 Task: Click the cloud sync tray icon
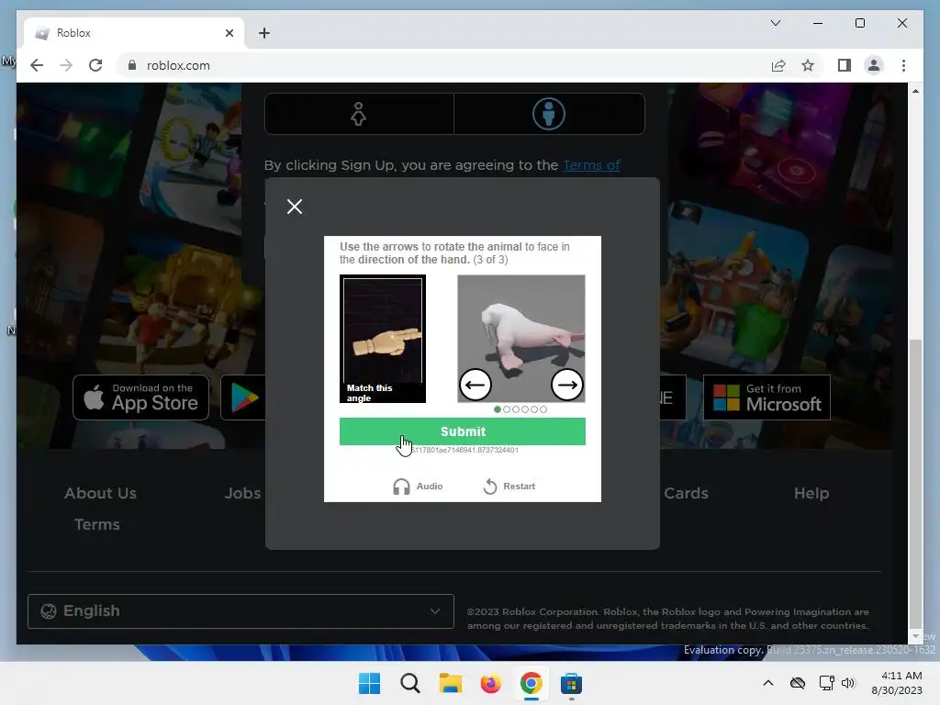click(x=798, y=683)
